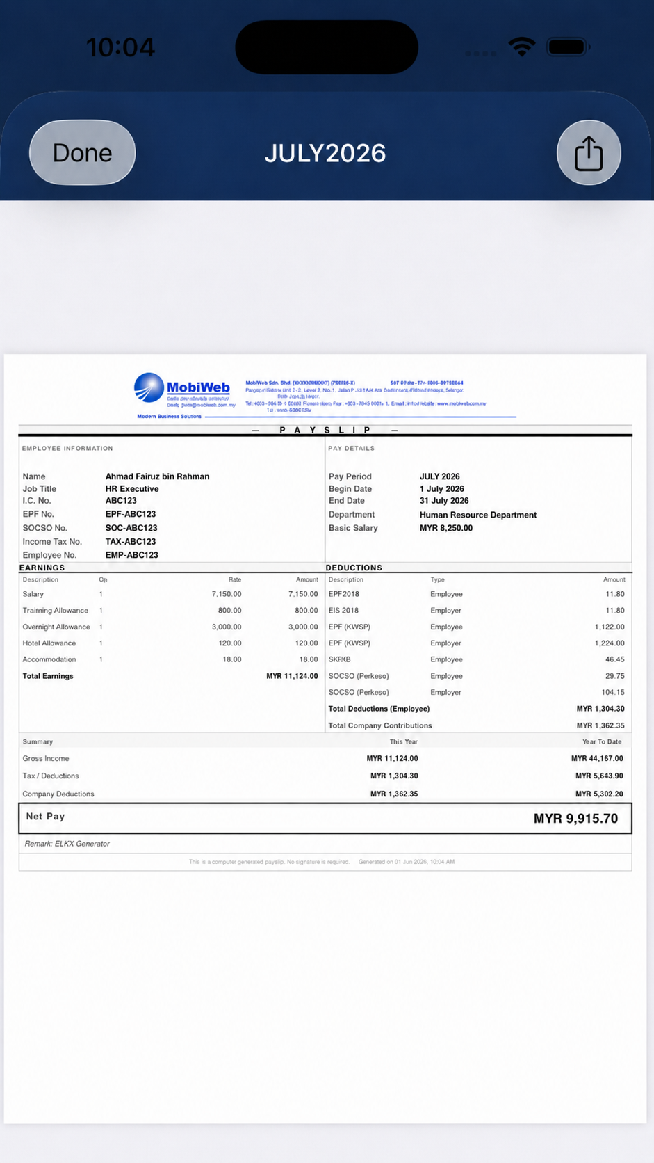The width and height of the screenshot is (654, 1163).
Task: Open the share sheet icon
Action: (x=589, y=152)
